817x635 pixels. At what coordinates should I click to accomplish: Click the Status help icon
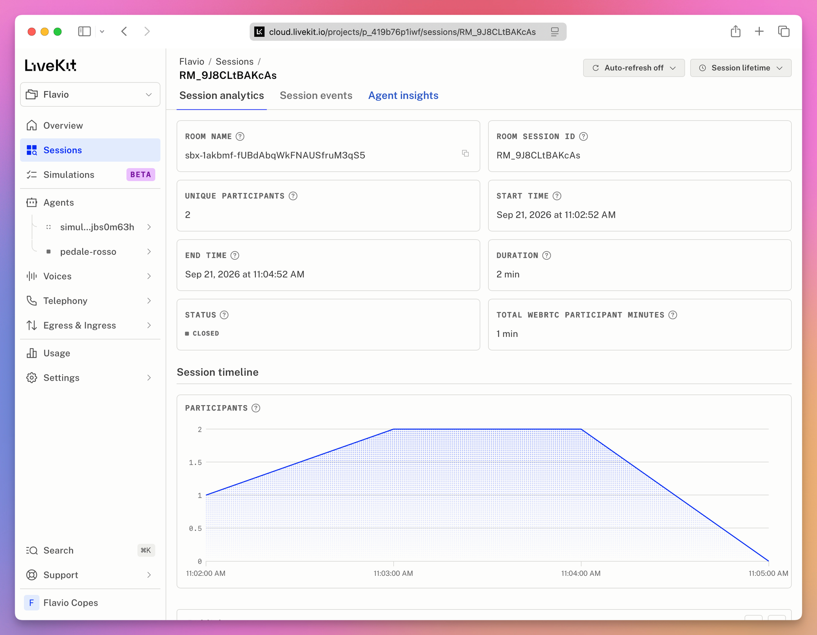tap(224, 315)
